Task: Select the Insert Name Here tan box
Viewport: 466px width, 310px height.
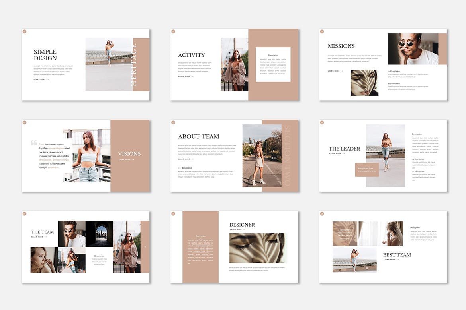Action: pos(366,170)
